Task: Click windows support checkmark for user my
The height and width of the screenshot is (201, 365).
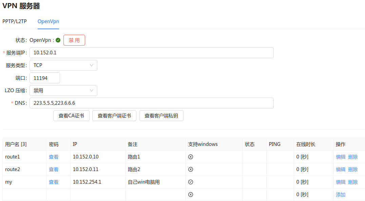Action: (191, 182)
